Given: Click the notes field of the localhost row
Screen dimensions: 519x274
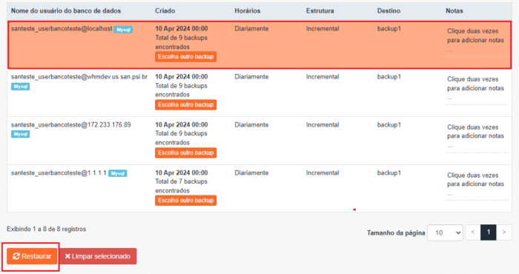Looking at the screenshot, I should [x=476, y=41].
